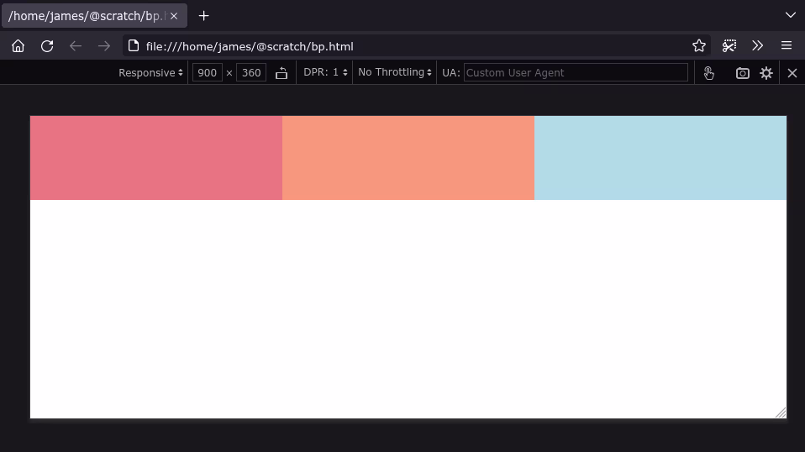Go back to previous page
805x452 pixels.
click(76, 46)
